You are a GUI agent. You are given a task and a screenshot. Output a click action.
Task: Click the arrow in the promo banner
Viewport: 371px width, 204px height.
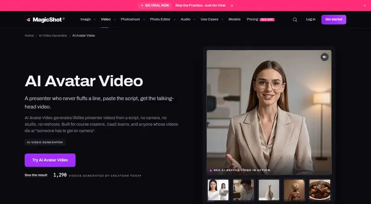(231, 6)
